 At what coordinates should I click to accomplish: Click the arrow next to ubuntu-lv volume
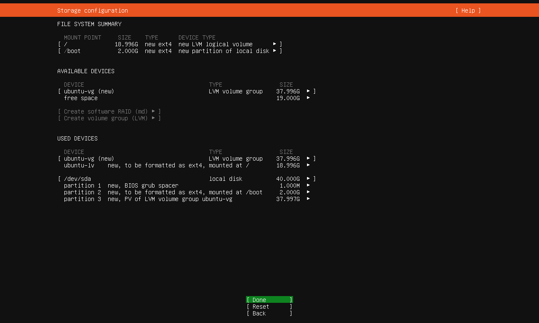tap(308, 165)
